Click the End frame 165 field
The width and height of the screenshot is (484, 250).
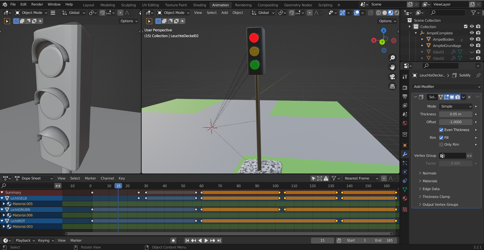click(x=384, y=240)
